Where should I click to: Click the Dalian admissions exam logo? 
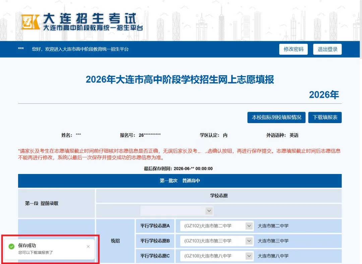(x=82, y=22)
